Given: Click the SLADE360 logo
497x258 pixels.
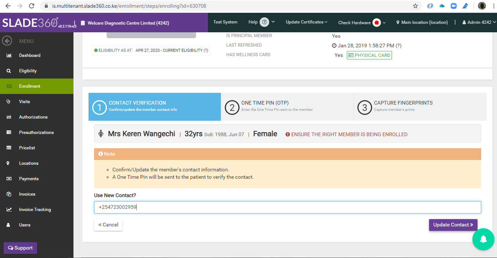Looking at the screenshot, I should coord(30,22).
